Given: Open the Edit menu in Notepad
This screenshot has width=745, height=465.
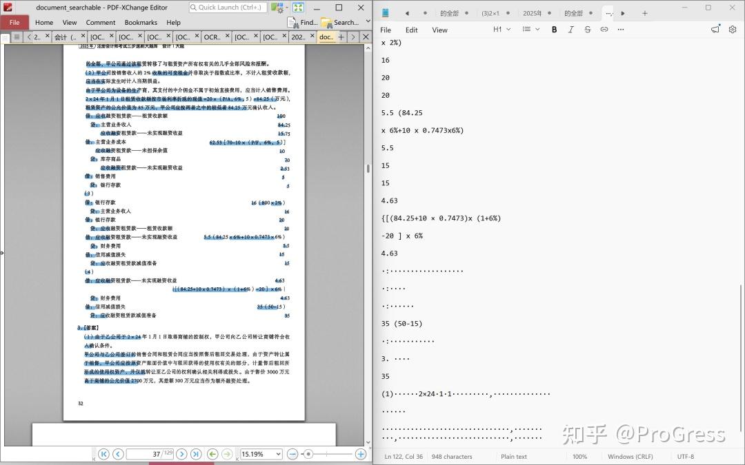Looking at the screenshot, I should pyautogui.click(x=411, y=30).
